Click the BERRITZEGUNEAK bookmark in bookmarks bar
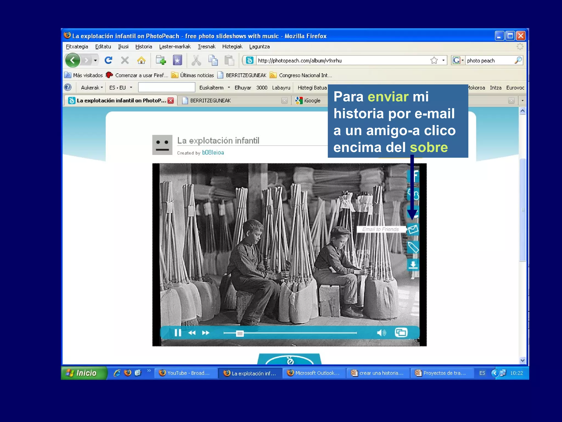This screenshot has height=422, width=562. click(x=242, y=75)
